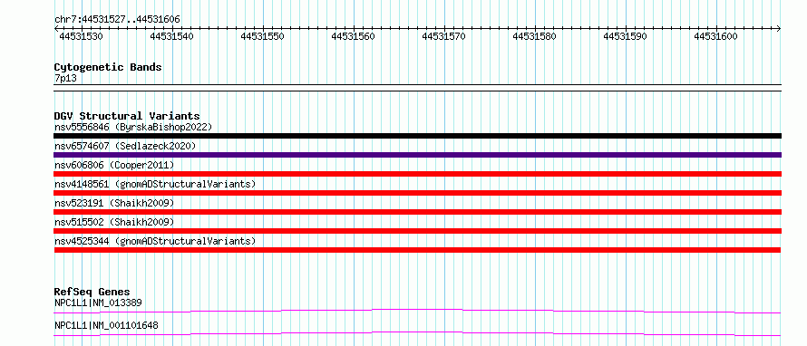
Task: Open variant nsv4148561 (gnomADStructuralVariants) label
Action: [155, 184]
